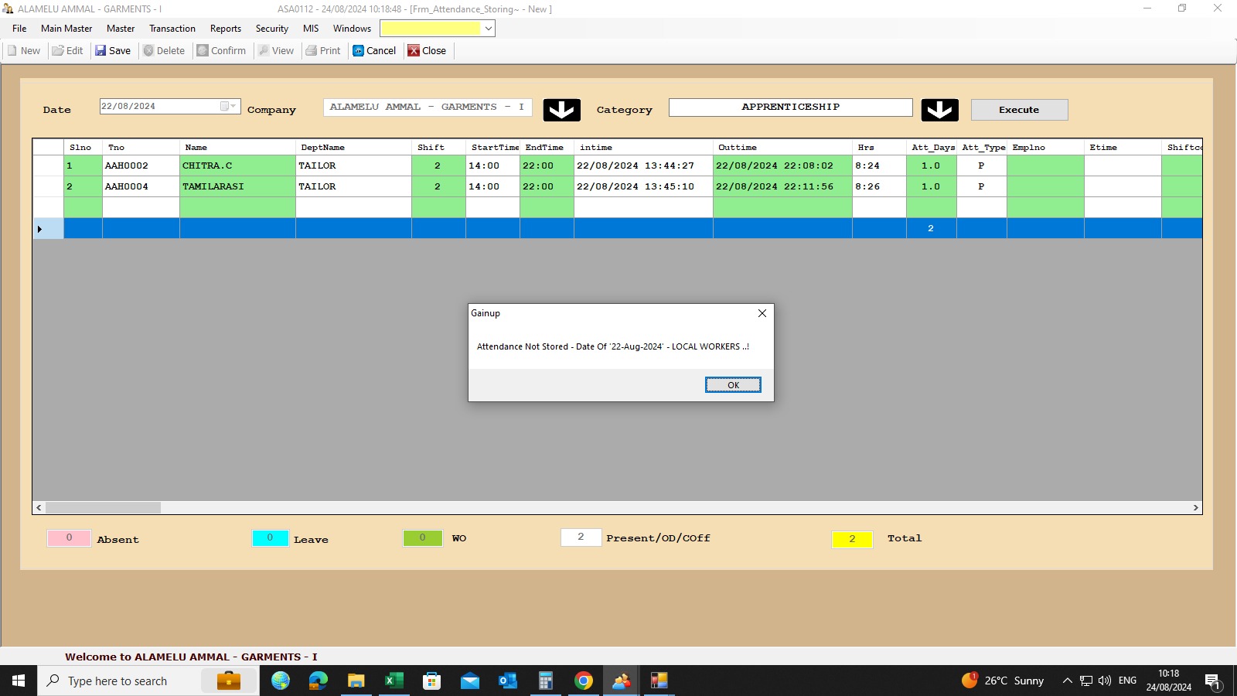Click the grid's horizontal scrollbar right arrow

click(1195, 508)
